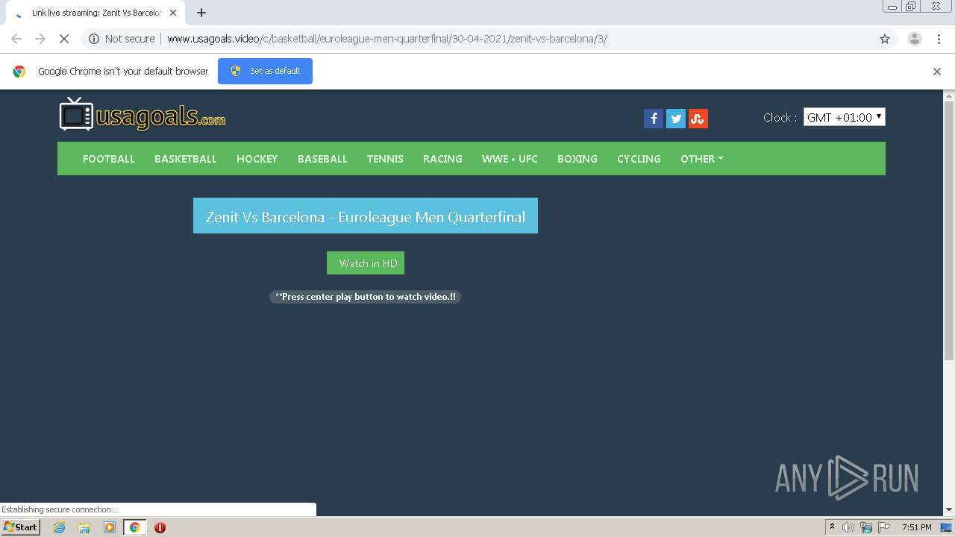Open the StumbleUpon social icon
Viewport: 955px width, 537px height.
pyautogui.click(x=698, y=119)
